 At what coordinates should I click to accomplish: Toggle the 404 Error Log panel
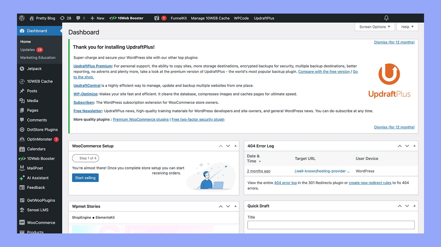(x=414, y=146)
